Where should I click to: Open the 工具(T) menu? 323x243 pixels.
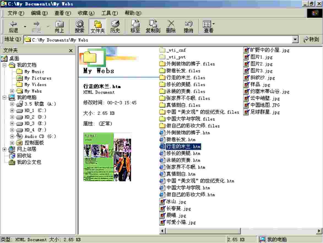coord(109,13)
